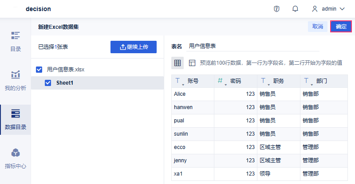
Task: Open 目录 in the left sidebar
Action: click(16, 42)
